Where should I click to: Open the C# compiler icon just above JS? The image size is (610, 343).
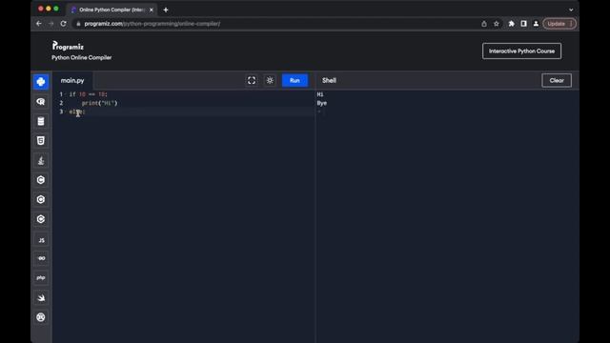pyautogui.click(x=41, y=219)
